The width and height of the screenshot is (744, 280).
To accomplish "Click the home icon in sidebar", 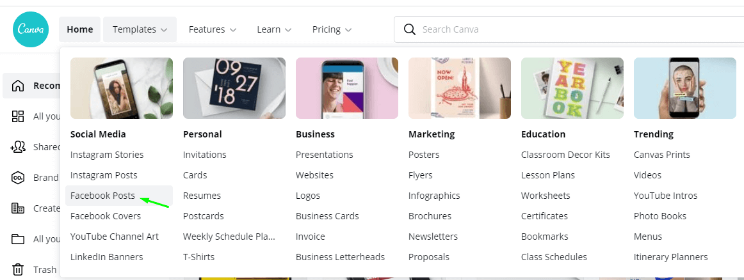I will (18, 86).
